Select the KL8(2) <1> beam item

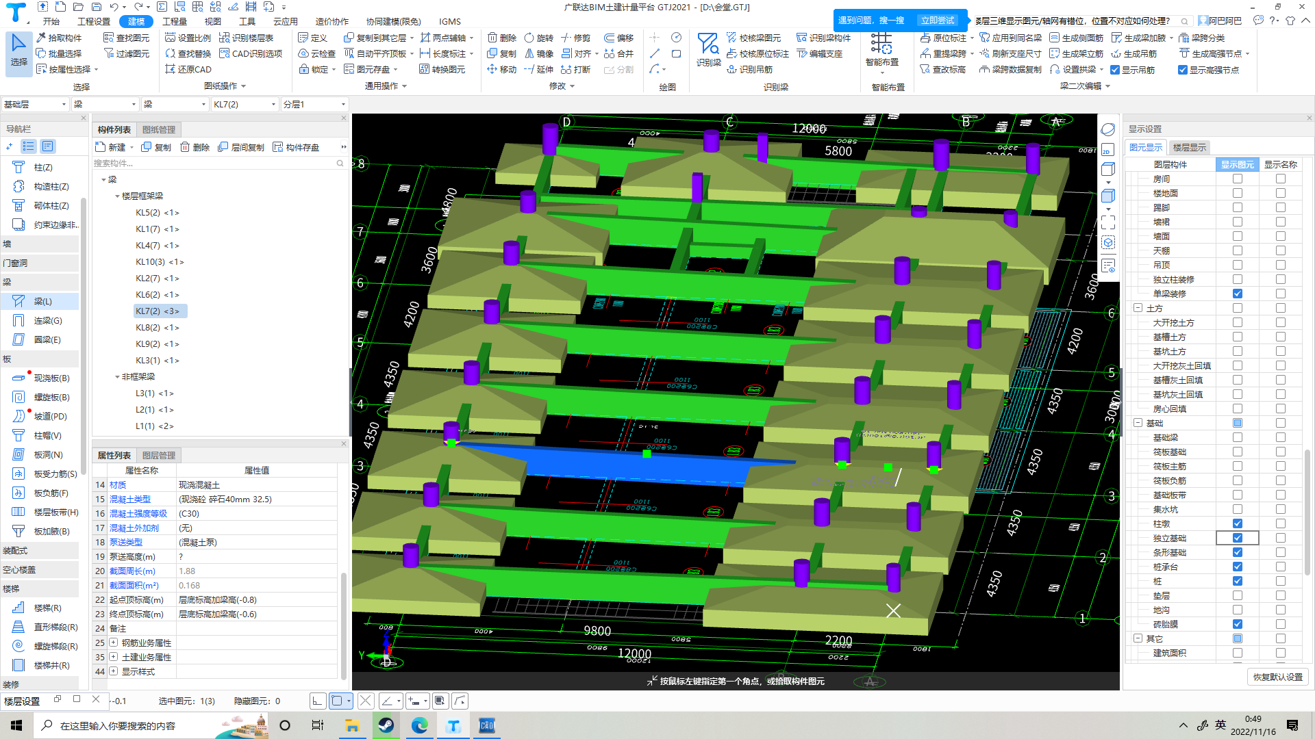(x=158, y=328)
